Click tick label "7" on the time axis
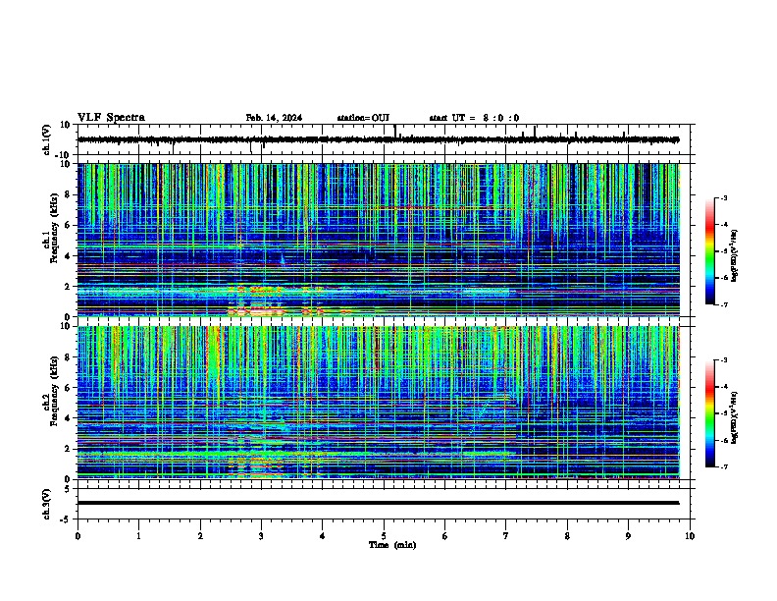The width and height of the screenshot is (777, 601). (x=506, y=536)
